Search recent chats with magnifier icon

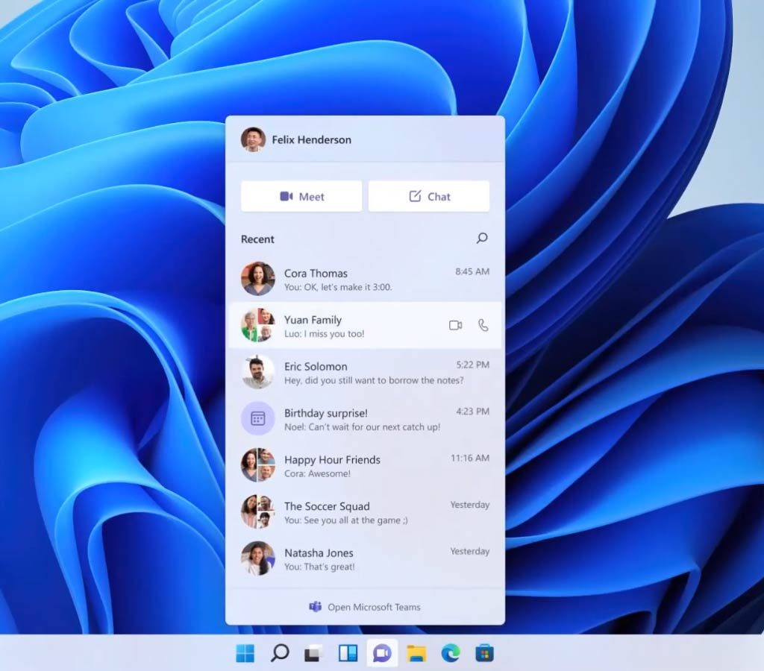tap(482, 238)
